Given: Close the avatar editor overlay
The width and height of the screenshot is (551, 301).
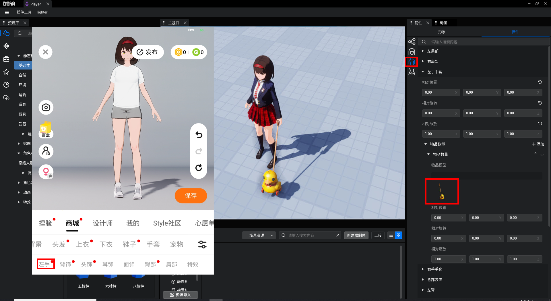Looking at the screenshot, I should 45,52.
